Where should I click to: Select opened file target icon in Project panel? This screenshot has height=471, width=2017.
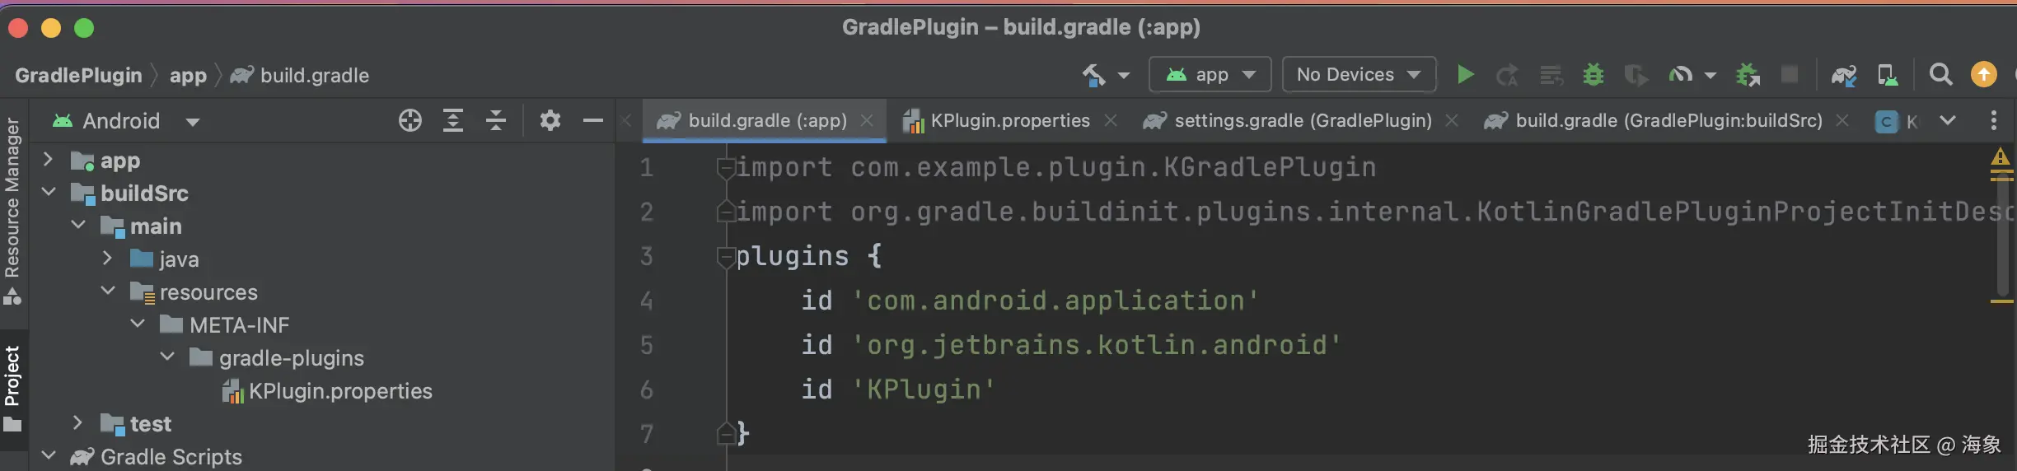pyautogui.click(x=410, y=121)
